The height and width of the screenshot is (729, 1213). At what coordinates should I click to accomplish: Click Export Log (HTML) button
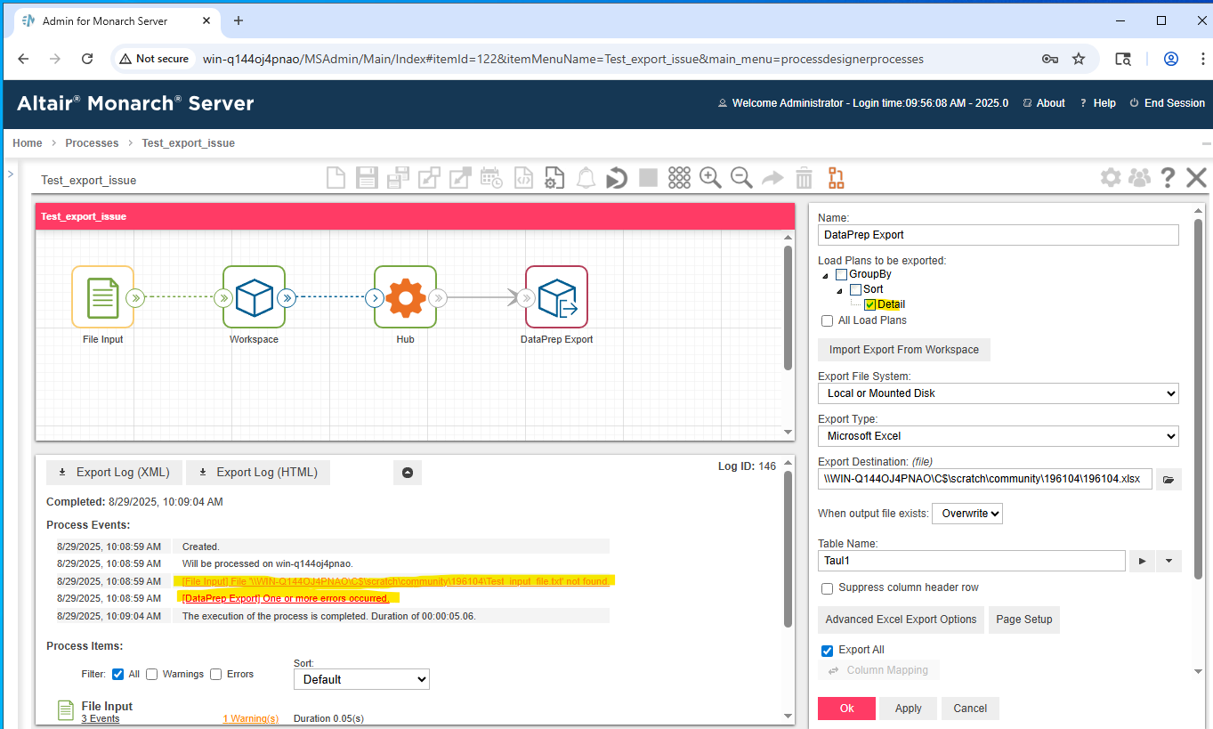click(x=258, y=473)
